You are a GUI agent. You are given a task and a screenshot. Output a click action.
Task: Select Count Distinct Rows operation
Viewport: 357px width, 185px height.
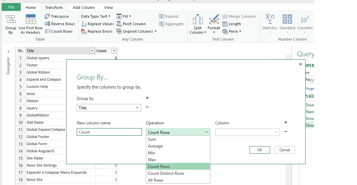(166, 173)
